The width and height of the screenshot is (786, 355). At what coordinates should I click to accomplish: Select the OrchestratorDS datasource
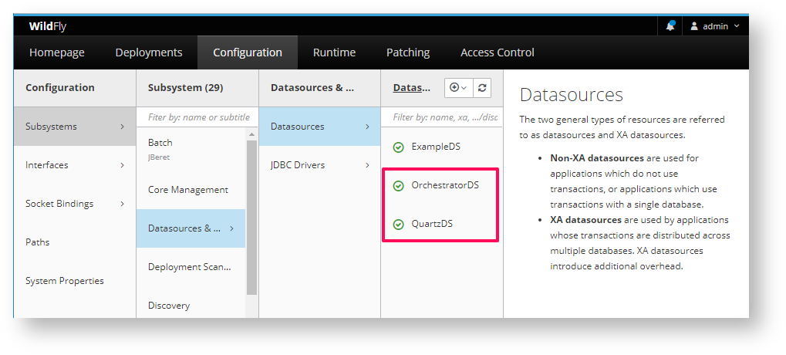click(x=442, y=185)
